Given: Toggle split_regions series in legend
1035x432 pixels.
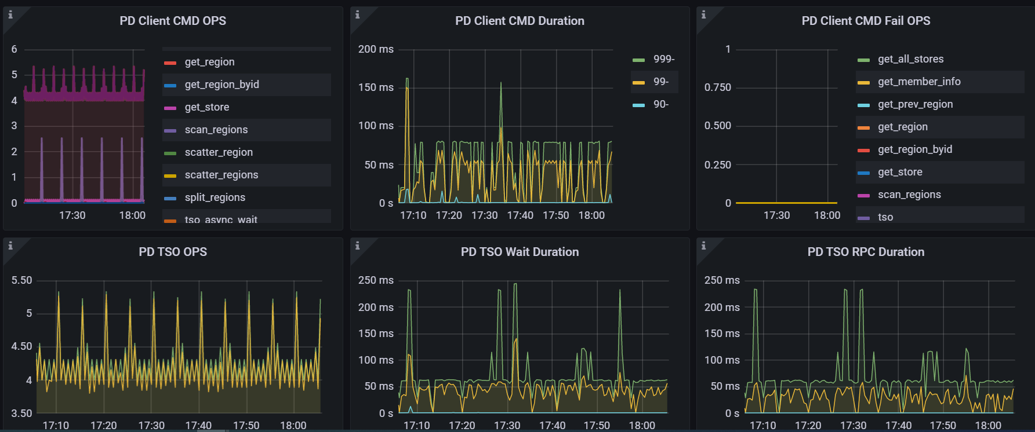Looking at the screenshot, I should tap(215, 197).
